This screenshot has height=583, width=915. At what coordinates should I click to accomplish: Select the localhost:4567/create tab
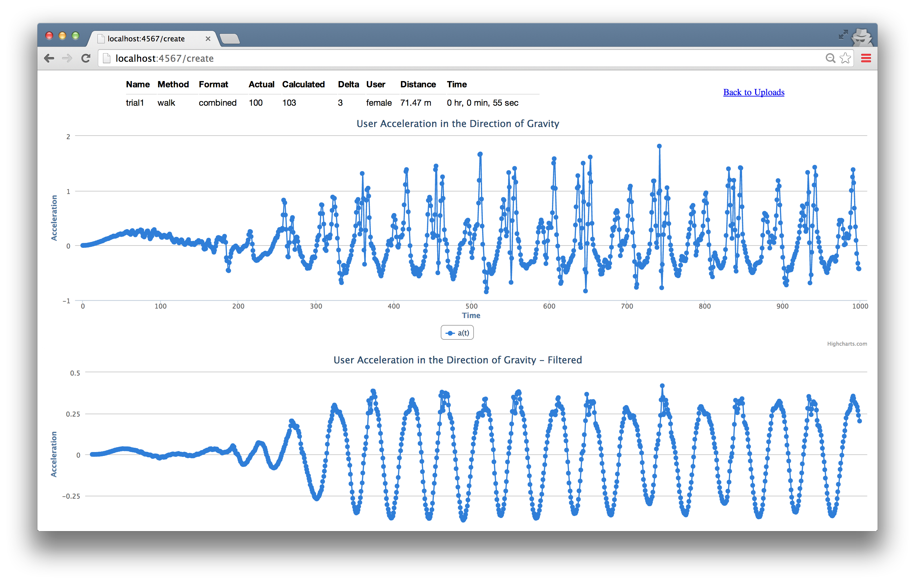(x=146, y=39)
